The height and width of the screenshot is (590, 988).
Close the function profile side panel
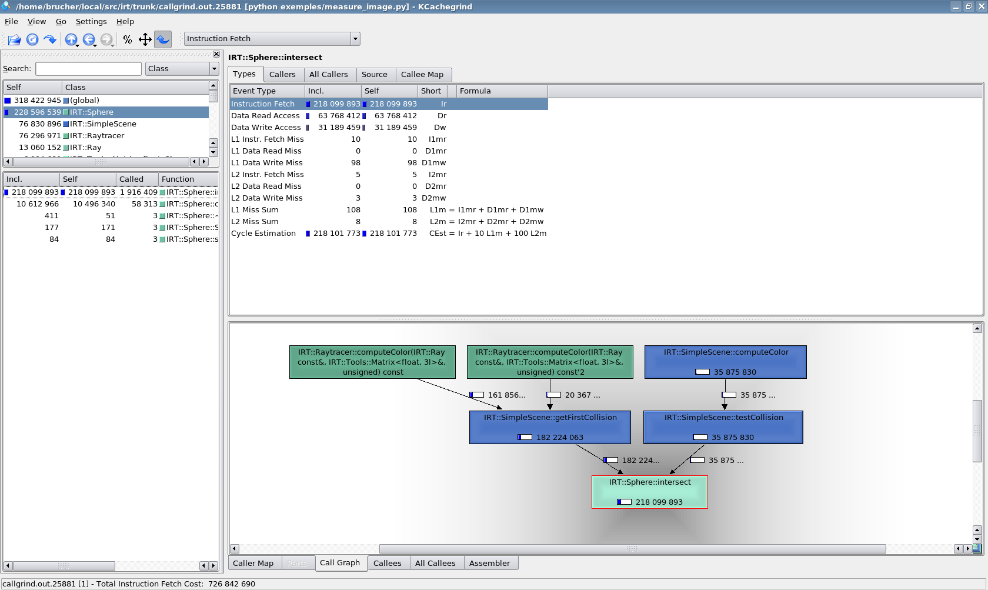pyautogui.click(x=216, y=54)
